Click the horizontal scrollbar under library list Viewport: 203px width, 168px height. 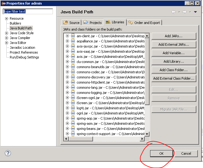coord(103,139)
